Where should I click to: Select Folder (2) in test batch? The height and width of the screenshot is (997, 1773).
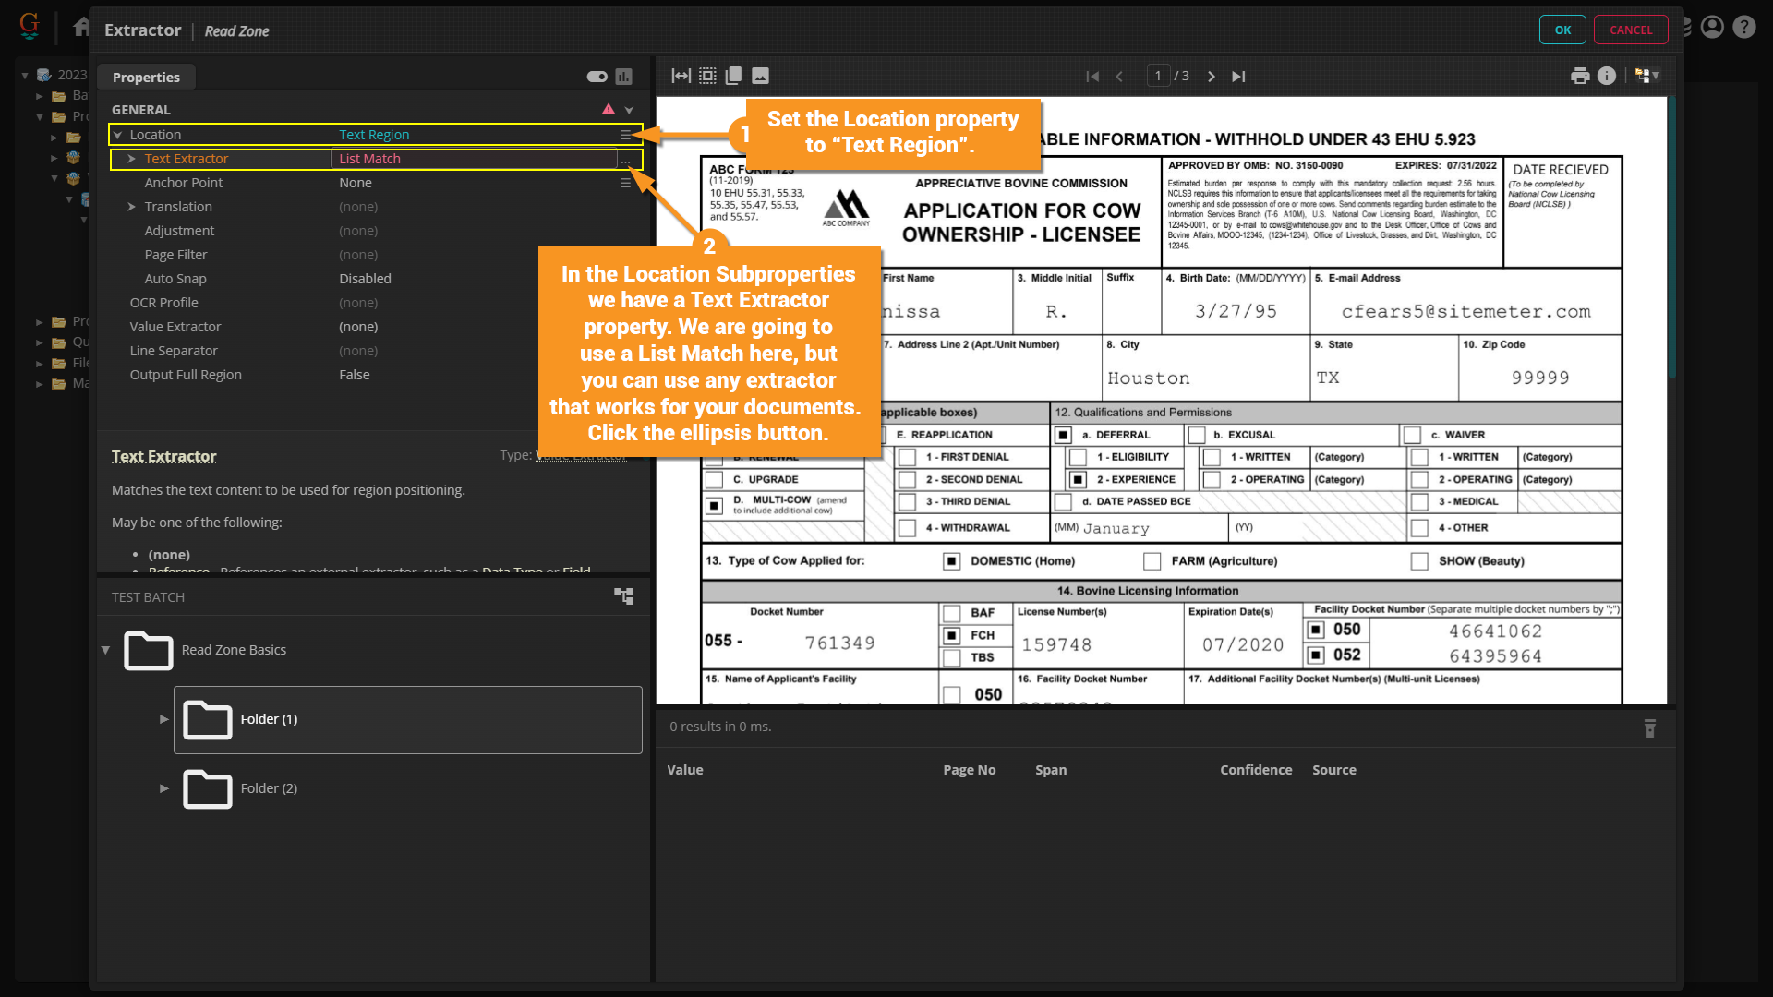click(x=269, y=788)
